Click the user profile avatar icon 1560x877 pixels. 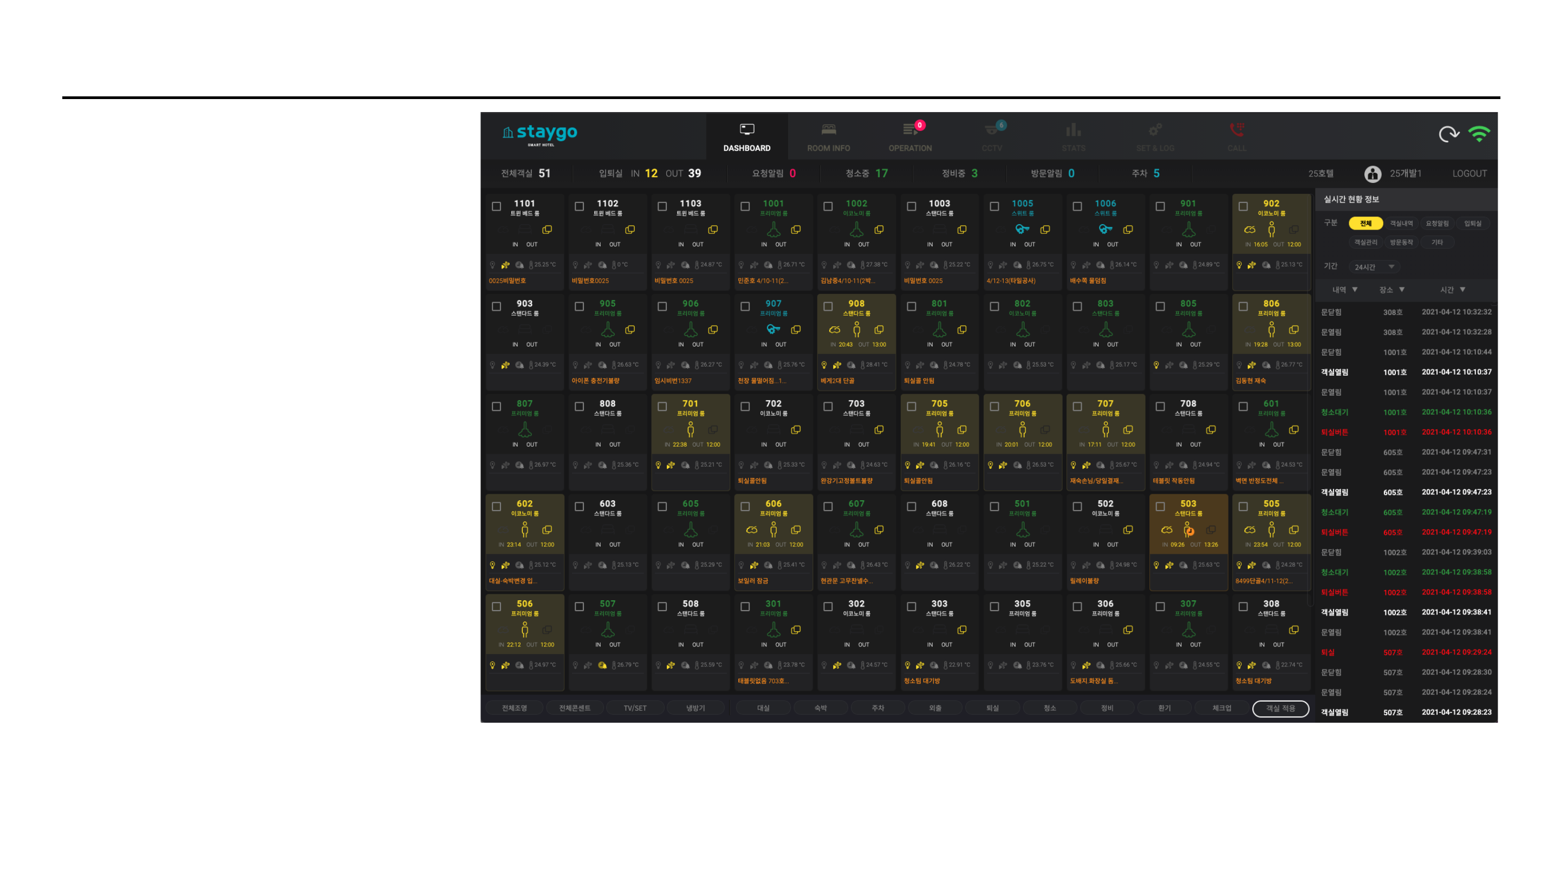point(1373,174)
